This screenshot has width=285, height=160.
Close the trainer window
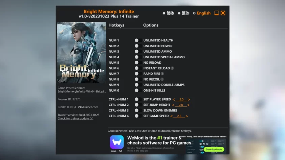tap(223, 13)
